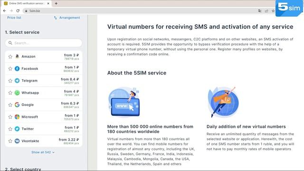Click the Microsoft logo icon
The image size is (304, 171).
[x=17, y=117]
